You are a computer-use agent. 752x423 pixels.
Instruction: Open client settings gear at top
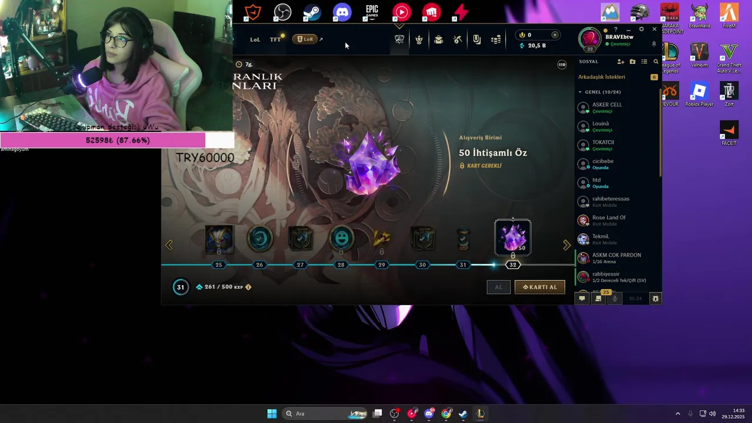coord(642,29)
